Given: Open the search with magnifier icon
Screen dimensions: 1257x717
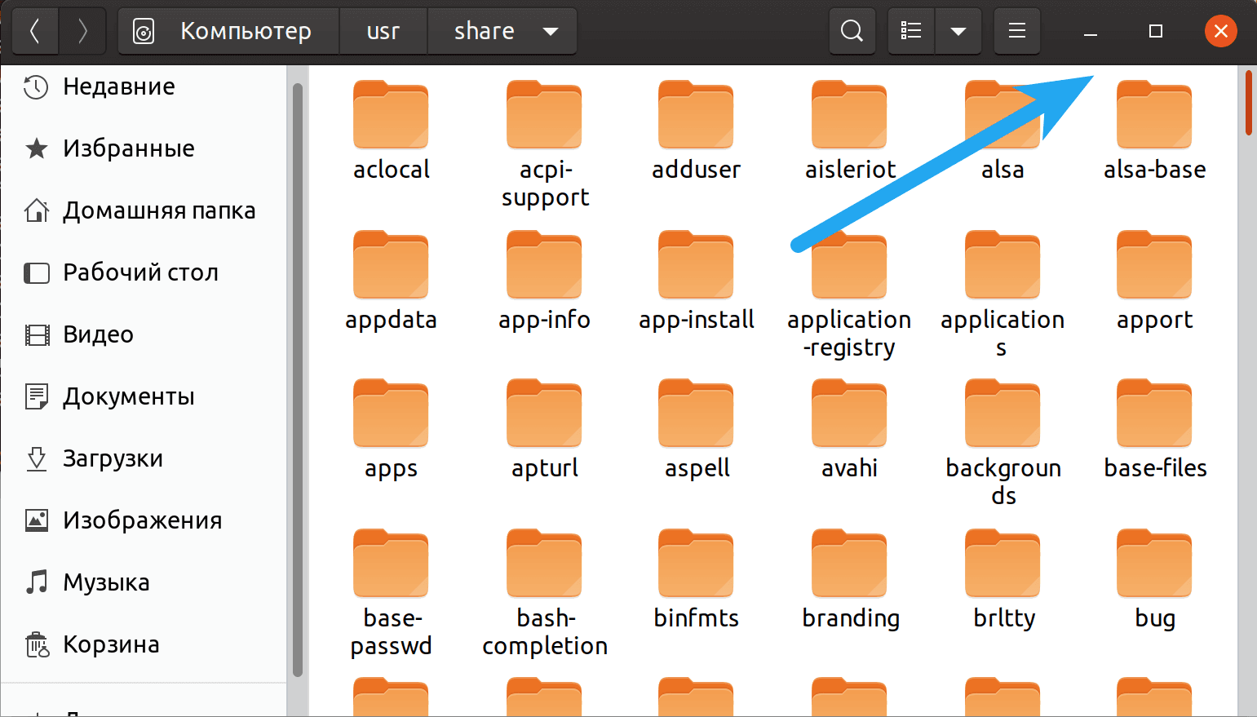Looking at the screenshot, I should pos(852,31).
